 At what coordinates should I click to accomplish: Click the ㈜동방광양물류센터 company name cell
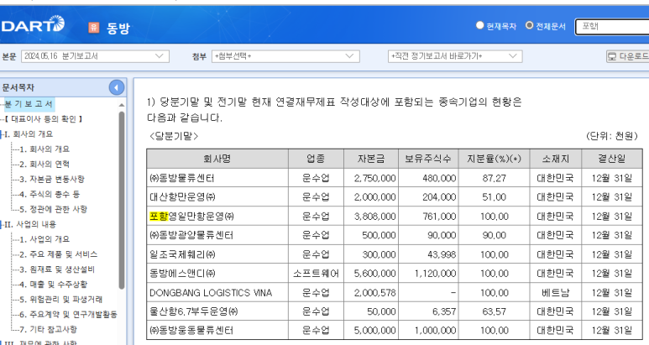[217, 235]
